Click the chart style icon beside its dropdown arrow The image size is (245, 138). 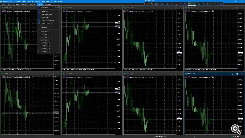pos(156,4)
